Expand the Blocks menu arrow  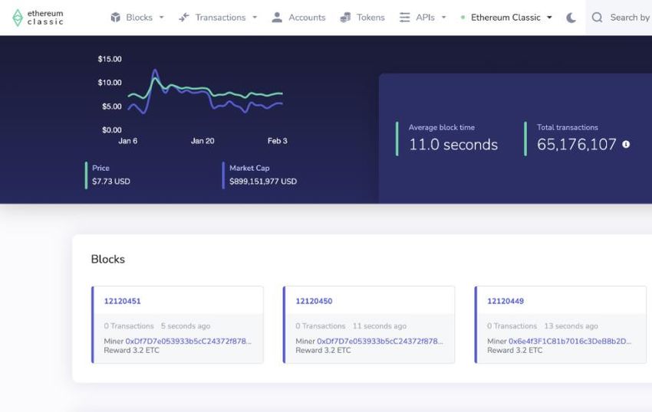click(x=162, y=18)
